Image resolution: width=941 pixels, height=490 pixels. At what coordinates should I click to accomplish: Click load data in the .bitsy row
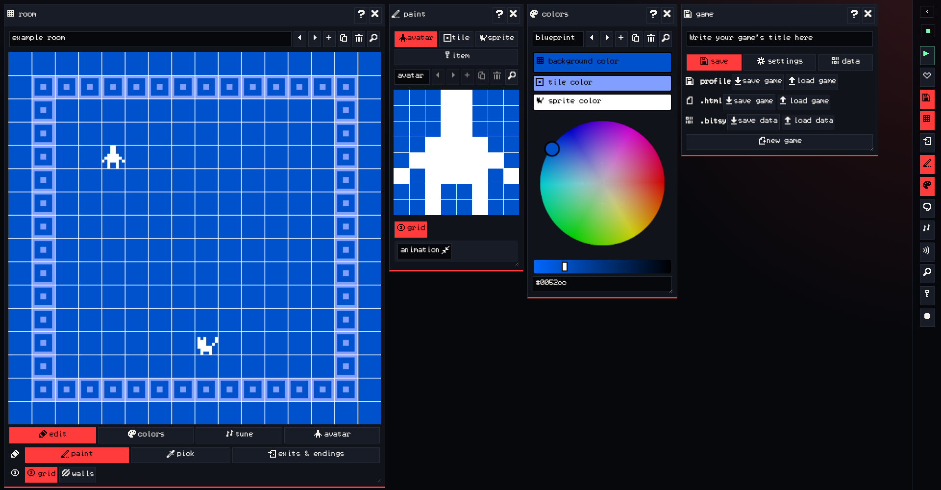coord(808,121)
